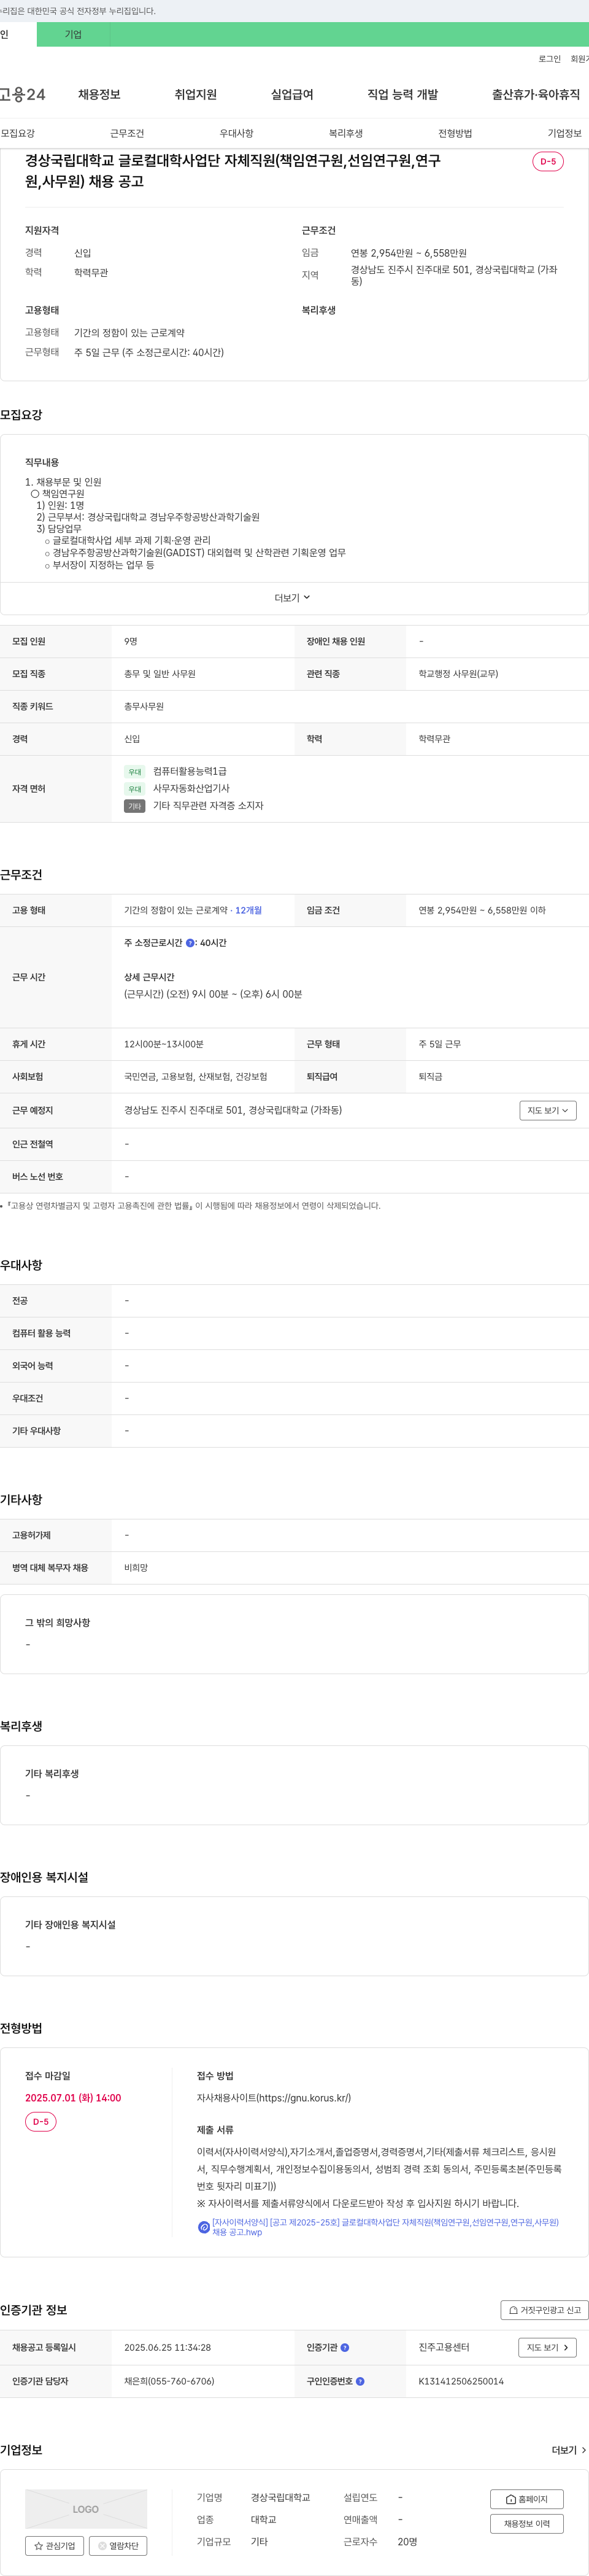The image size is (589, 2576).
Task: Open the 실업급여 menu
Action: point(292,94)
